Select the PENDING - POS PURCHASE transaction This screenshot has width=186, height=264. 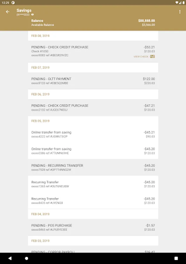pos(93,227)
